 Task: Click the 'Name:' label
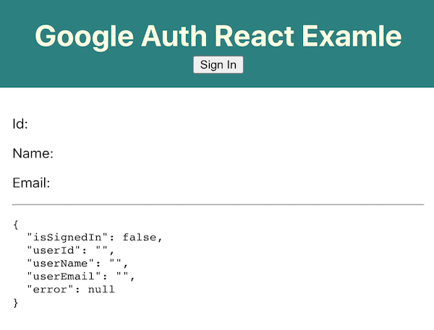(33, 153)
